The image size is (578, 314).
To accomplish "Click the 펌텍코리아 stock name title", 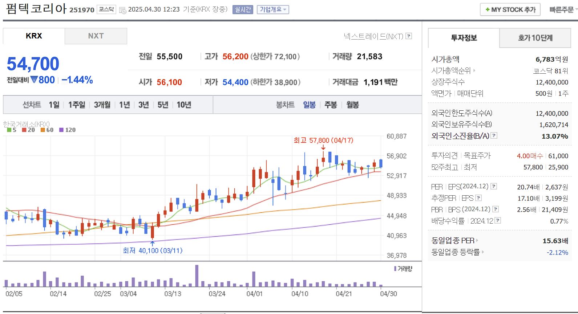I will (36, 8).
